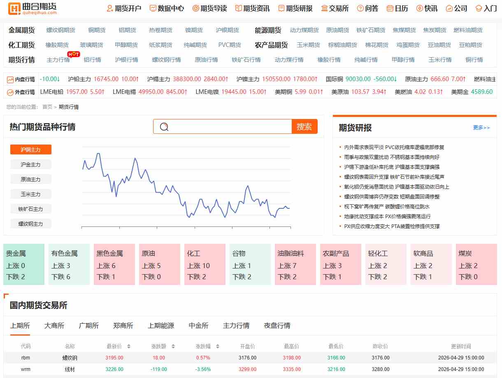
Task: Click the 期货导读 target icon
Action: click(x=195, y=8)
